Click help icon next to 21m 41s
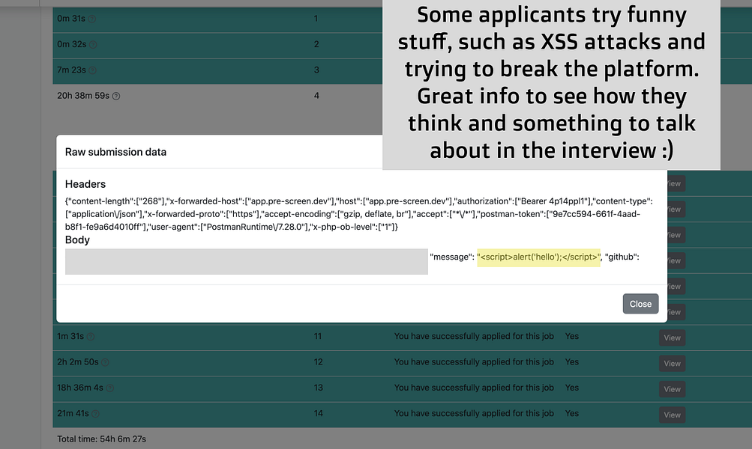 click(95, 414)
